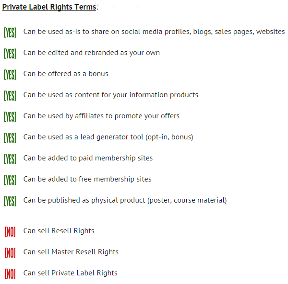Screen dimensions: 288x284
Task: Click 'Can be used by affiliates' line
Action: click(x=101, y=116)
